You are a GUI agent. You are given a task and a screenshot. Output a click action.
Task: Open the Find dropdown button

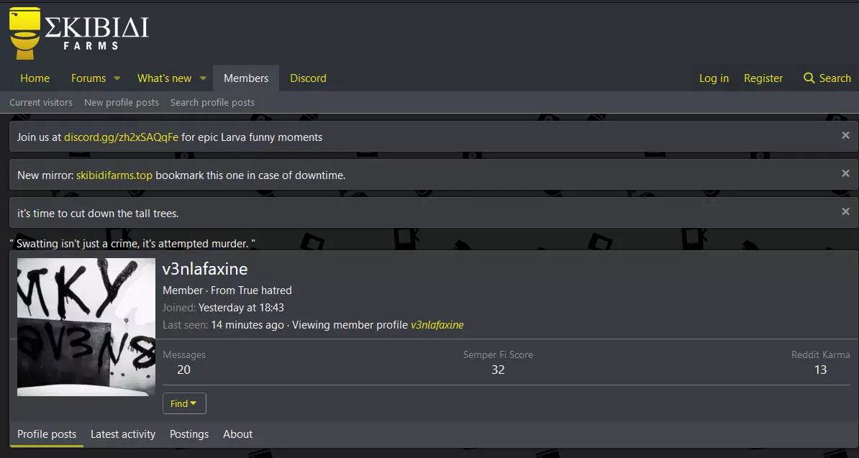click(184, 403)
